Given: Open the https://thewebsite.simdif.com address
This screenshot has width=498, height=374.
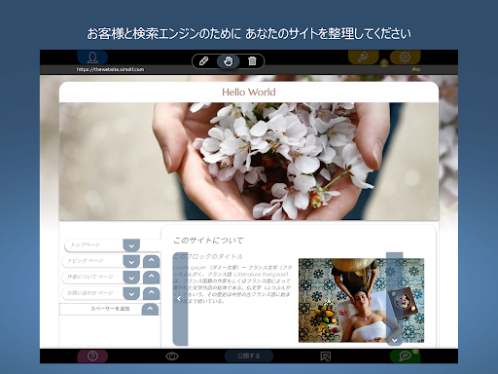Looking at the screenshot, I should click(110, 69).
